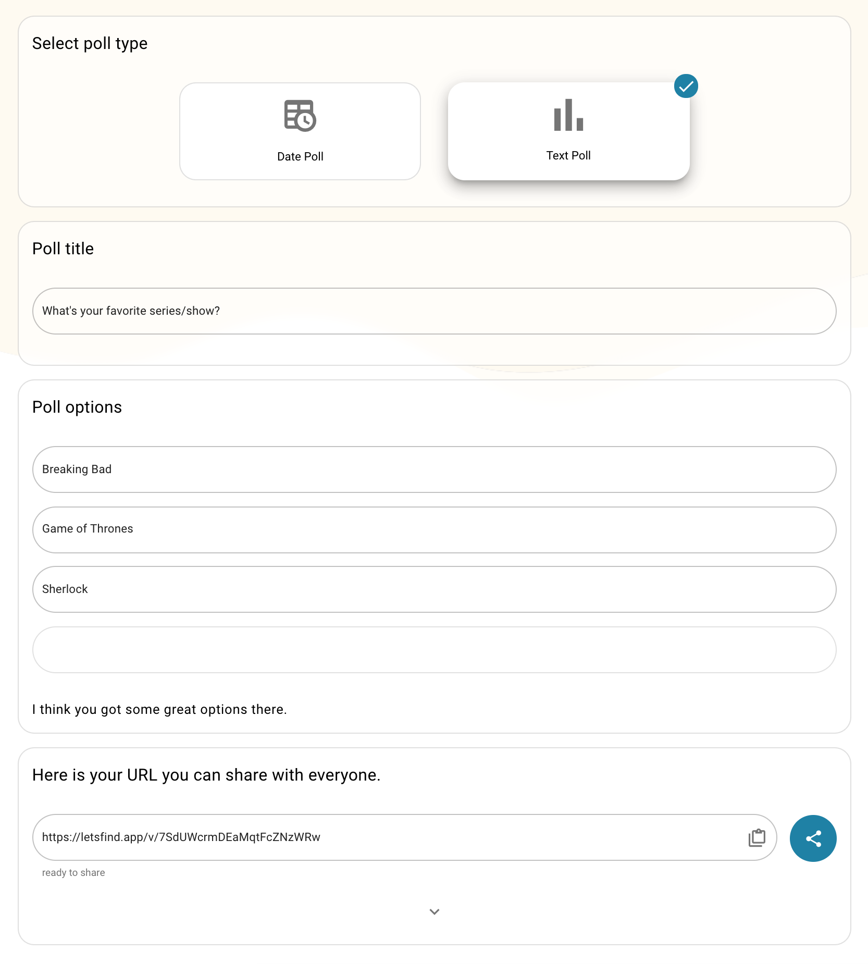Screen dimensions: 868x964
Task: Copy the poll URL with the clipboard icon
Action: 757,837
